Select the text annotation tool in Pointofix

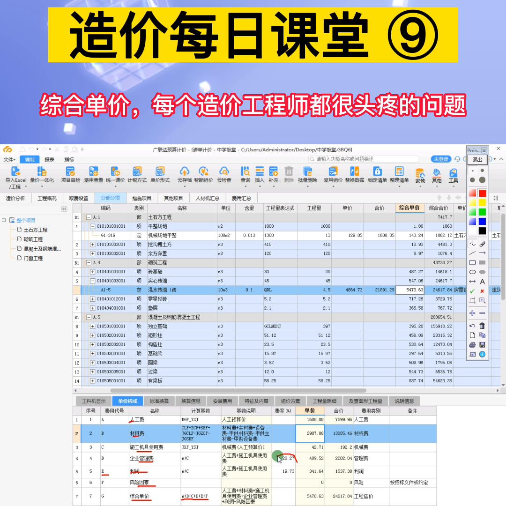coord(482,281)
